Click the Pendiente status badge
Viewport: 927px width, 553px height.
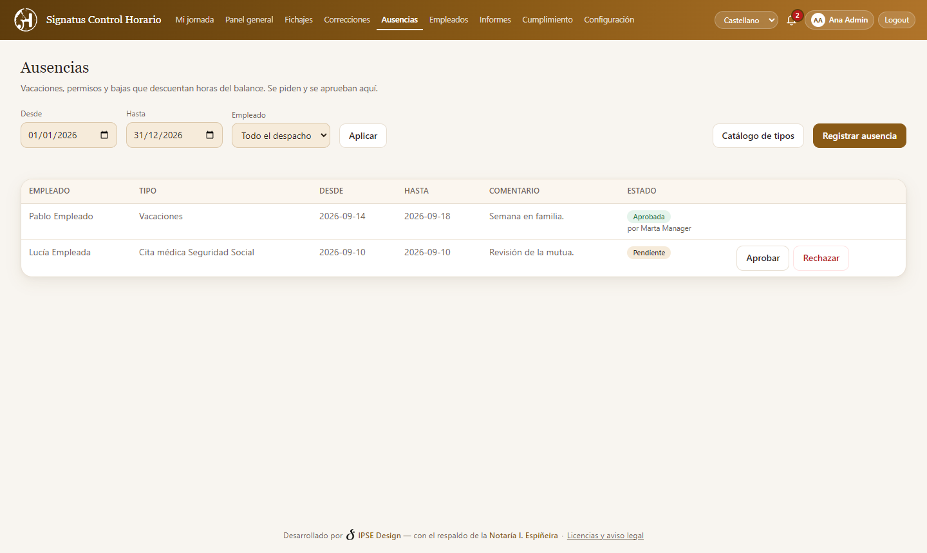[x=649, y=253]
